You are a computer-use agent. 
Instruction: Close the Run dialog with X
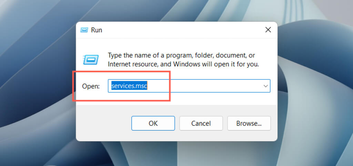point(268,30)
